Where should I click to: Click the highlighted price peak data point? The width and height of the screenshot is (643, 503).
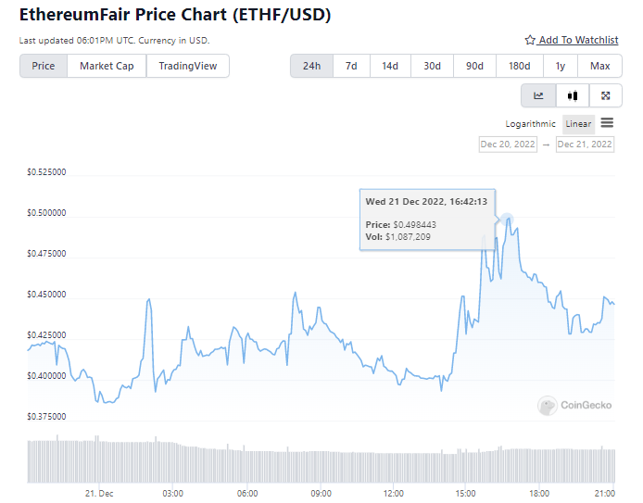(x=508, y=219)
